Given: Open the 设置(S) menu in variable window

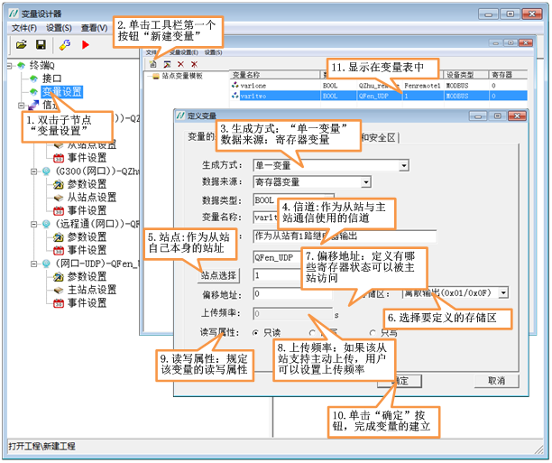Looking at the screenshot, I should [214, 52].
